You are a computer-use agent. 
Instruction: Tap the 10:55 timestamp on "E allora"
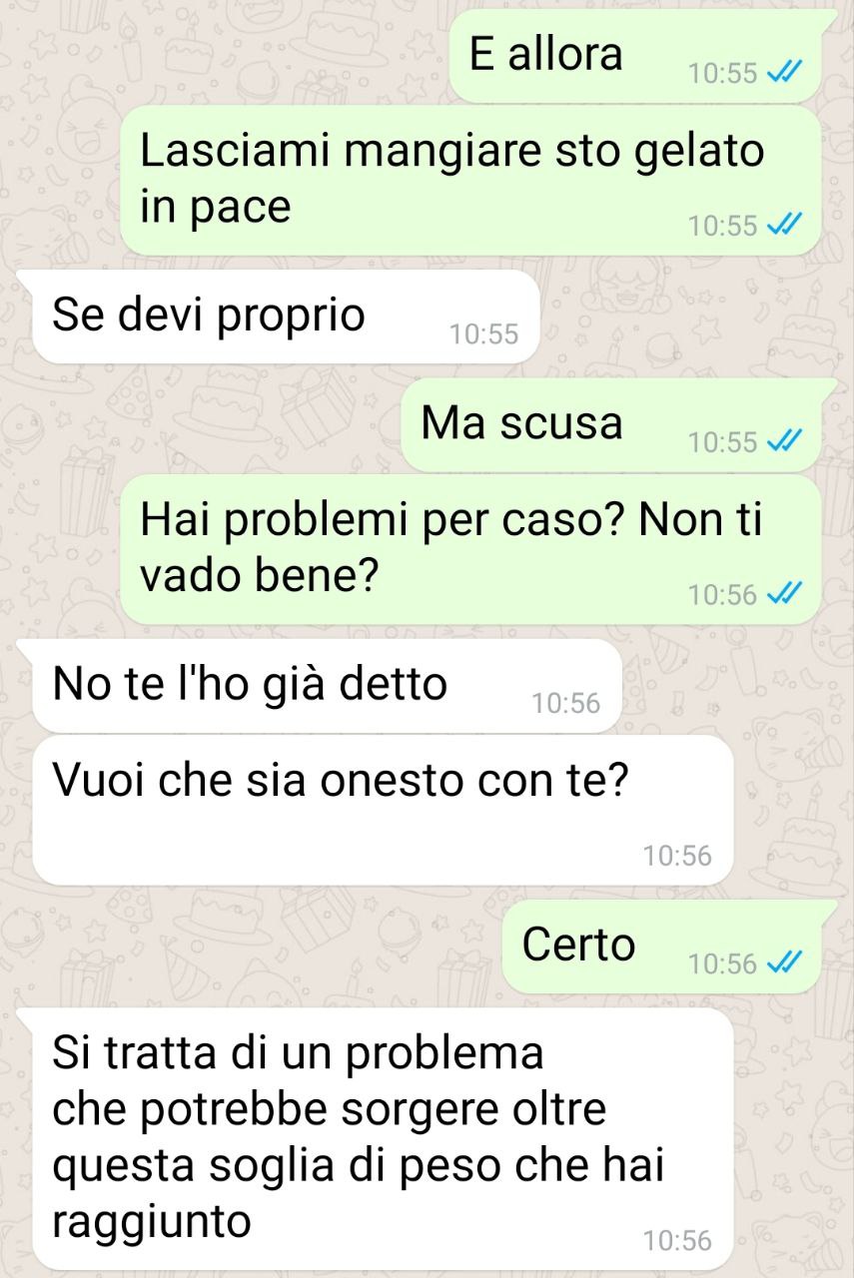[723, 75]
